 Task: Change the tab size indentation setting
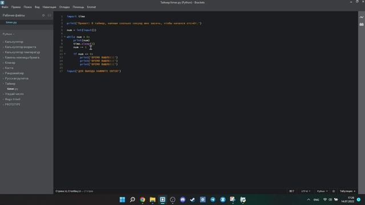coord(347,191)
